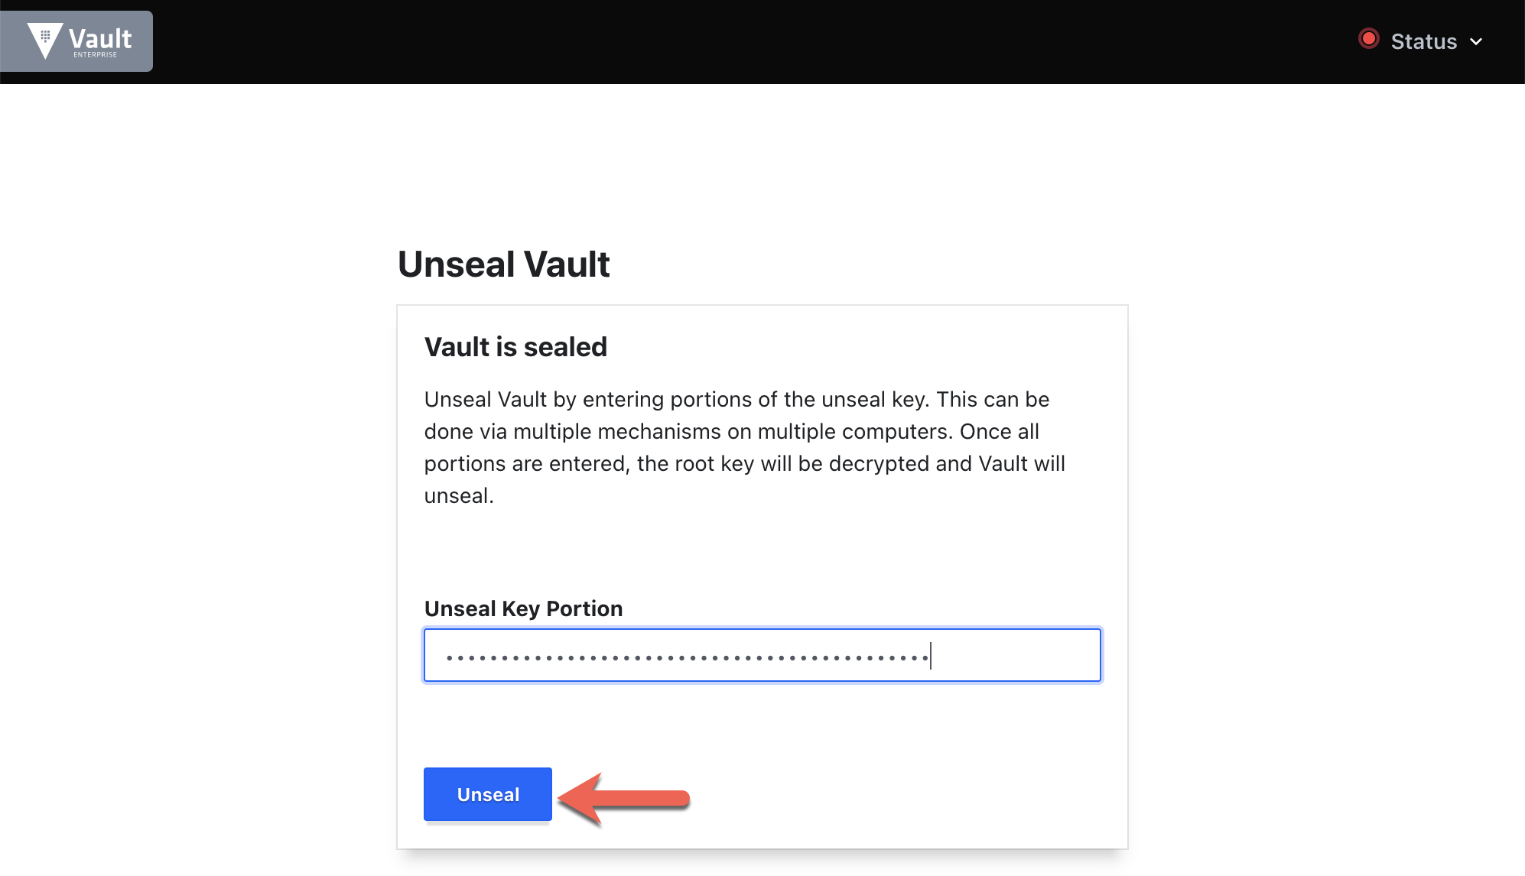
Task: Click the word "Vault" in the header logo
Action: [x=100, y=38]
